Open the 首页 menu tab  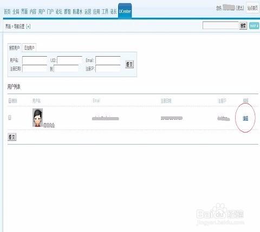(x=7, y=12)
